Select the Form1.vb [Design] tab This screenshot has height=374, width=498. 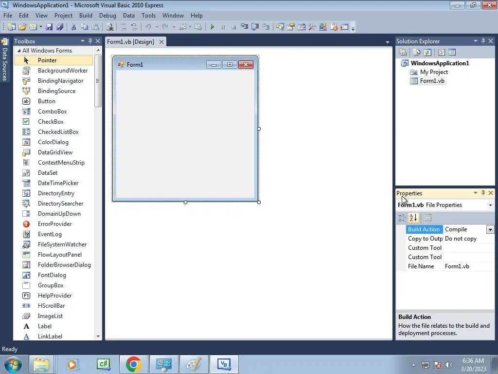(x=130, y=42)
